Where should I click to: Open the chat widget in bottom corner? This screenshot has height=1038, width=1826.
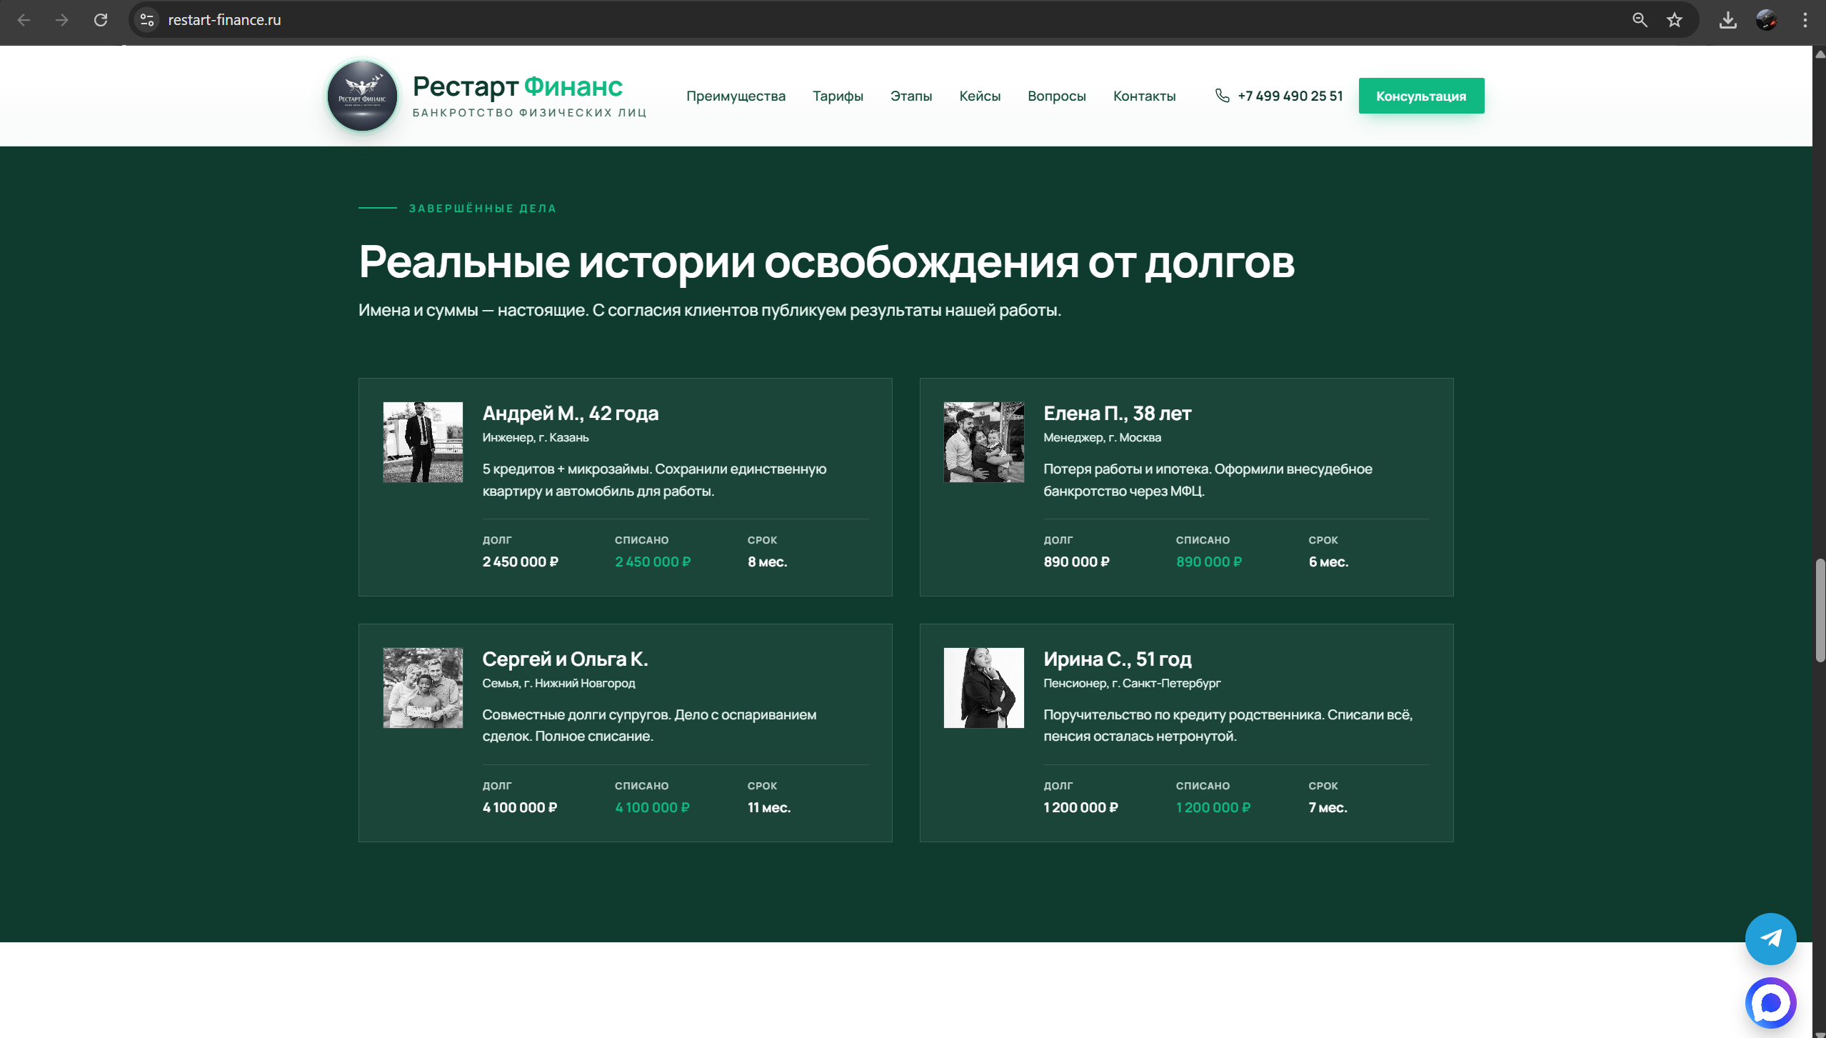pos(1771,1002)
